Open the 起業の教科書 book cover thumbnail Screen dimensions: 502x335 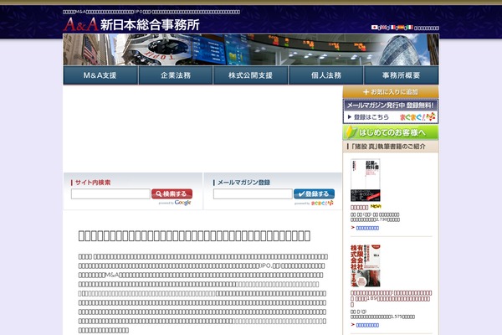click(x=366, y=180)
